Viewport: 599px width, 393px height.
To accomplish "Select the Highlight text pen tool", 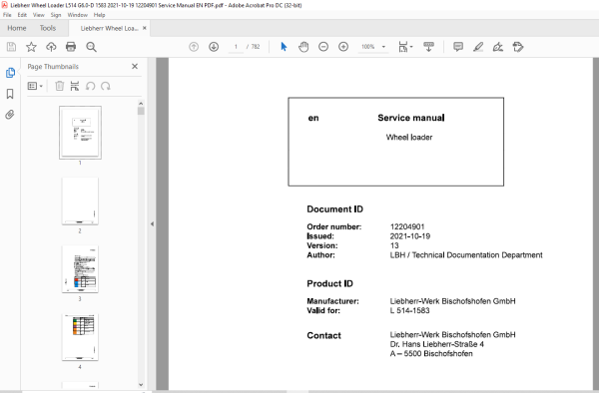I will click(478, 47).
